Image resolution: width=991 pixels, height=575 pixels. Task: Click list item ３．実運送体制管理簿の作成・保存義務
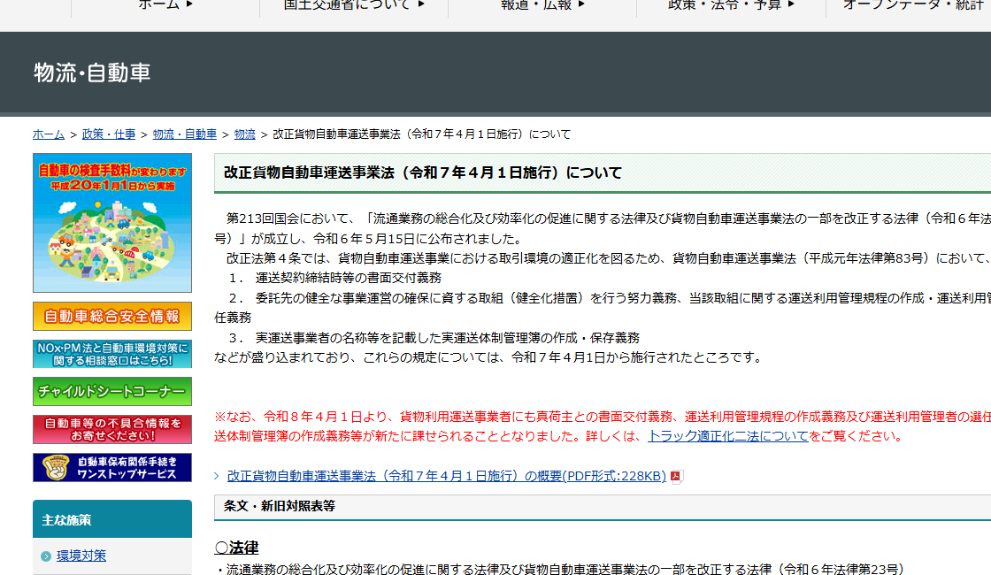click(x=434, y=337)
